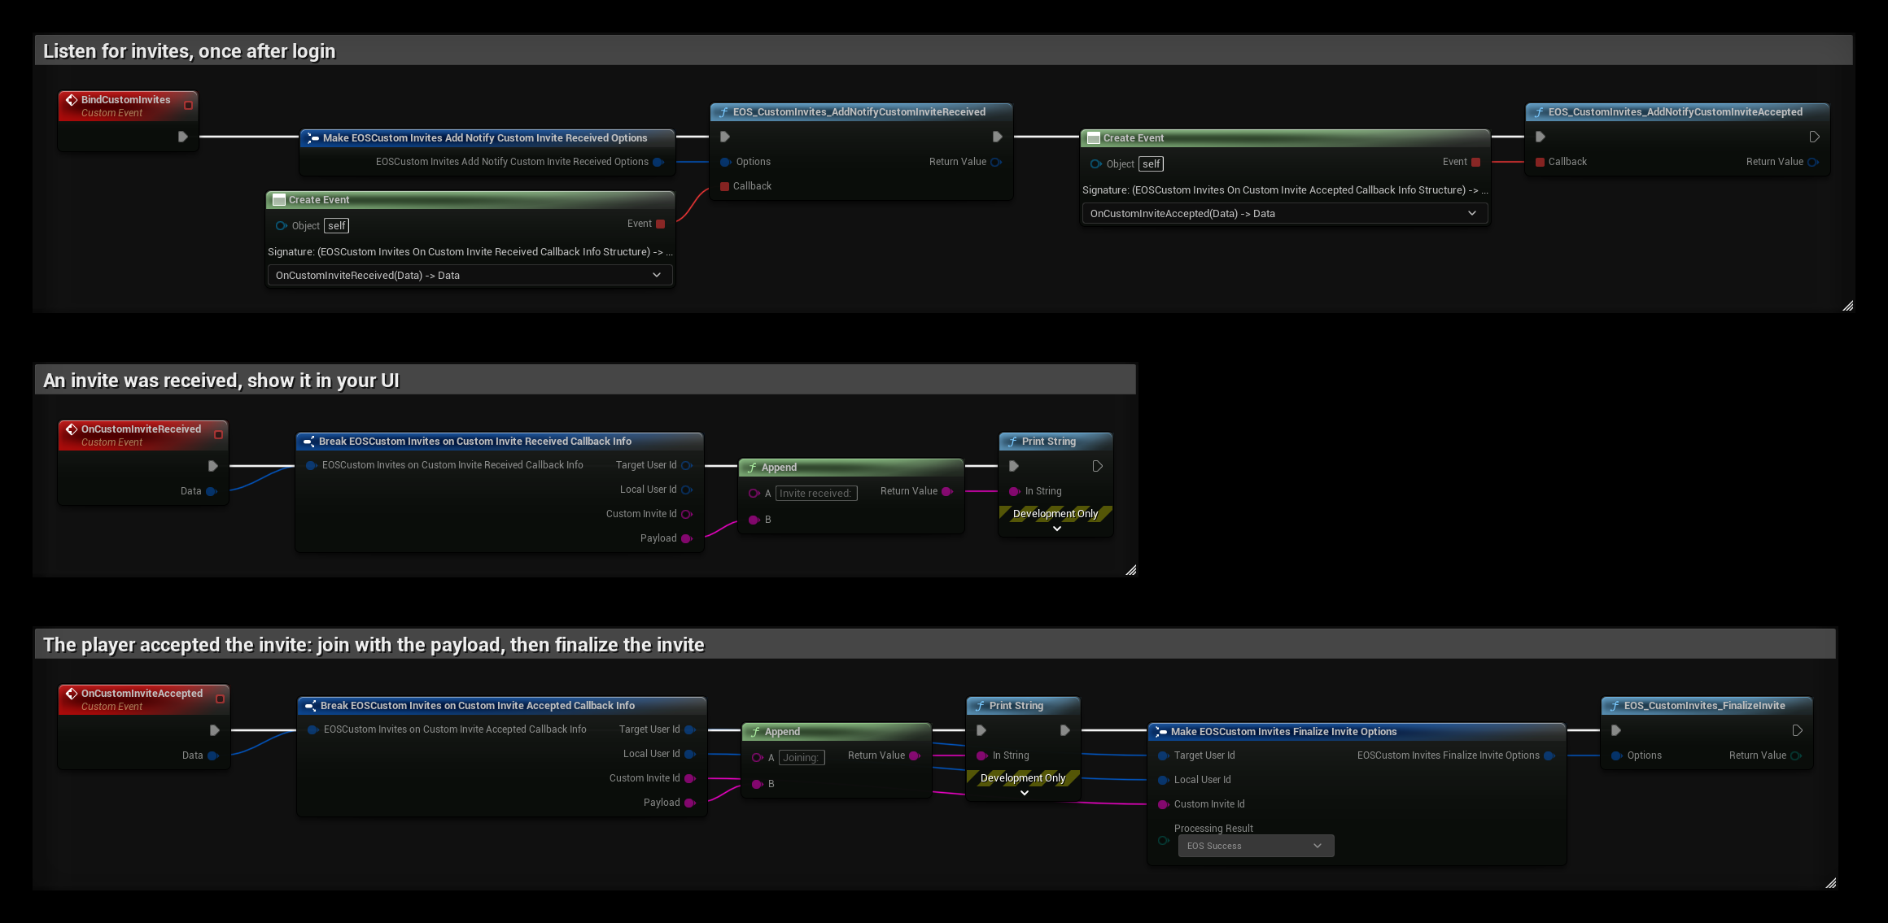
Task: Select the 'Listen for invites, once after login' comment
Action: pyautogui.click(x=943, y=50)
